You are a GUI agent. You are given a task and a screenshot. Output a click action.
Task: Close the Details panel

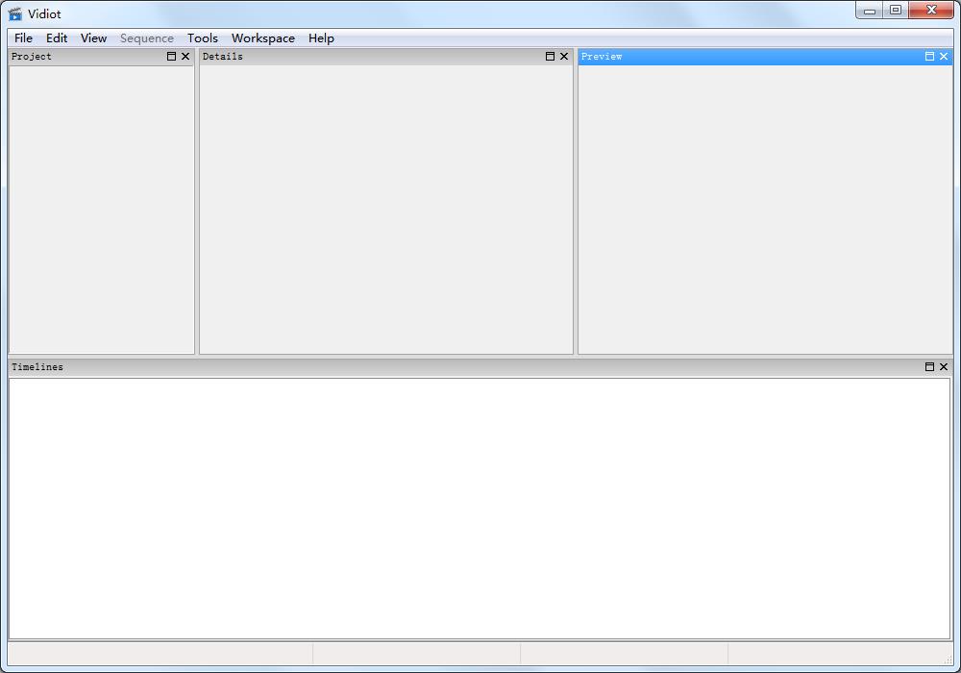click(564, 57)
